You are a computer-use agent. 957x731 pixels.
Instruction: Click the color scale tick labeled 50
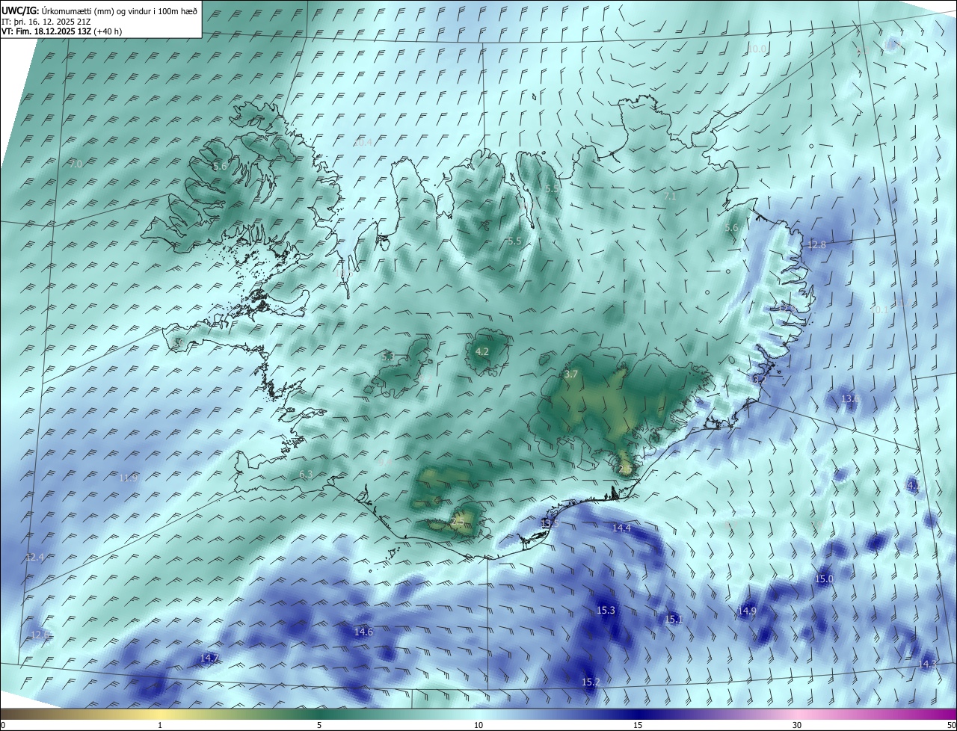(951, 725)
